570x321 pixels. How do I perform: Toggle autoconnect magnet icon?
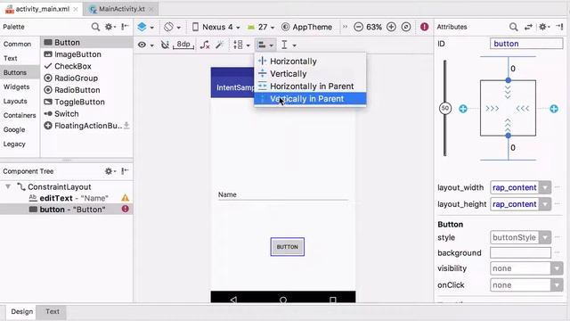point(165,45)
